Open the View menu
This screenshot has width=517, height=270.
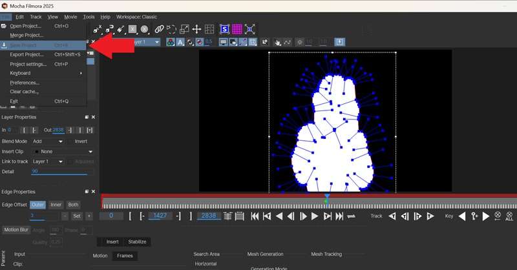pos(53,17)
